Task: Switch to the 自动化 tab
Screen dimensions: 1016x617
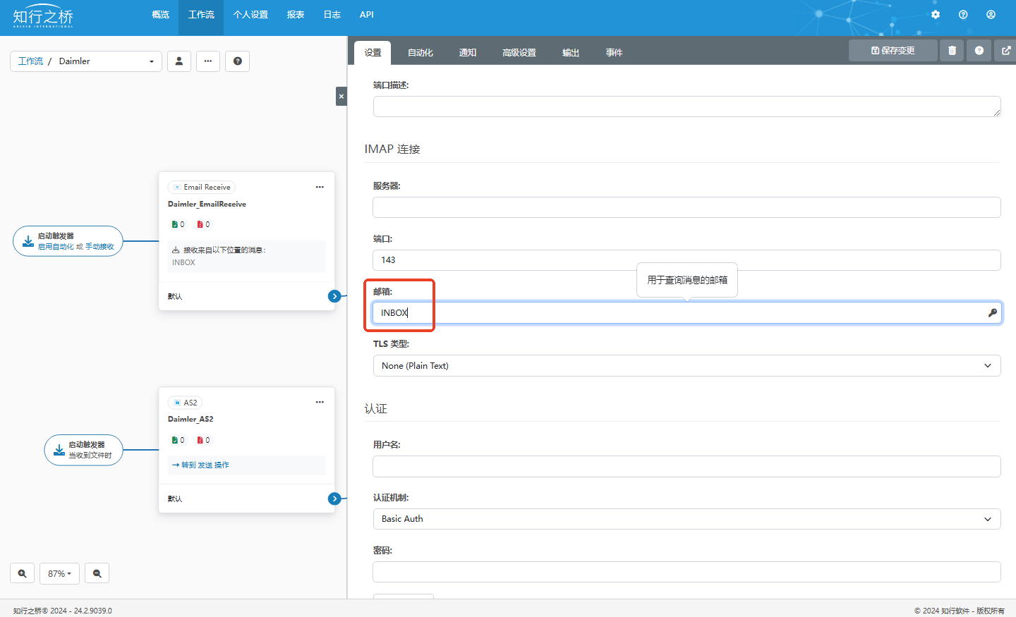Action: [x=421, y=53]
